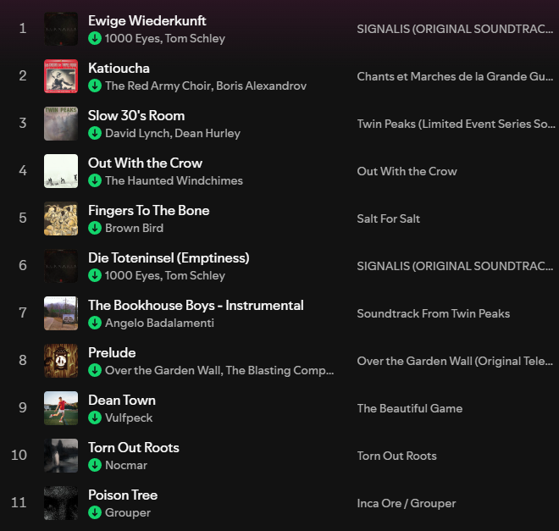Open The Haunted Windchimes artist page
The width and height of the screenshot is (559, 531).
pyautogui.click(x=174, y=180)
